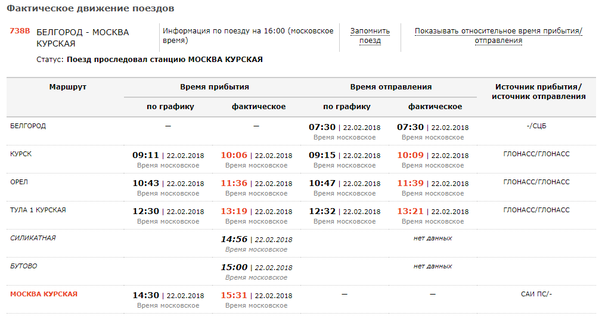Select КУРСК station in route column
Screen dimensions: 605x319
click(x=21, y=154)
